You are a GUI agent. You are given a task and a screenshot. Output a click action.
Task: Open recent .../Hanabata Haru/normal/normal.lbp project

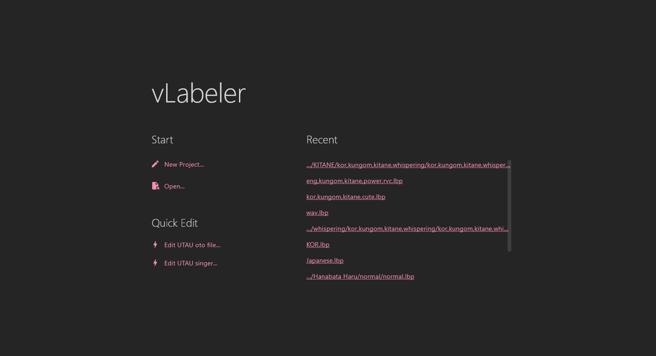tap(360, 277)
